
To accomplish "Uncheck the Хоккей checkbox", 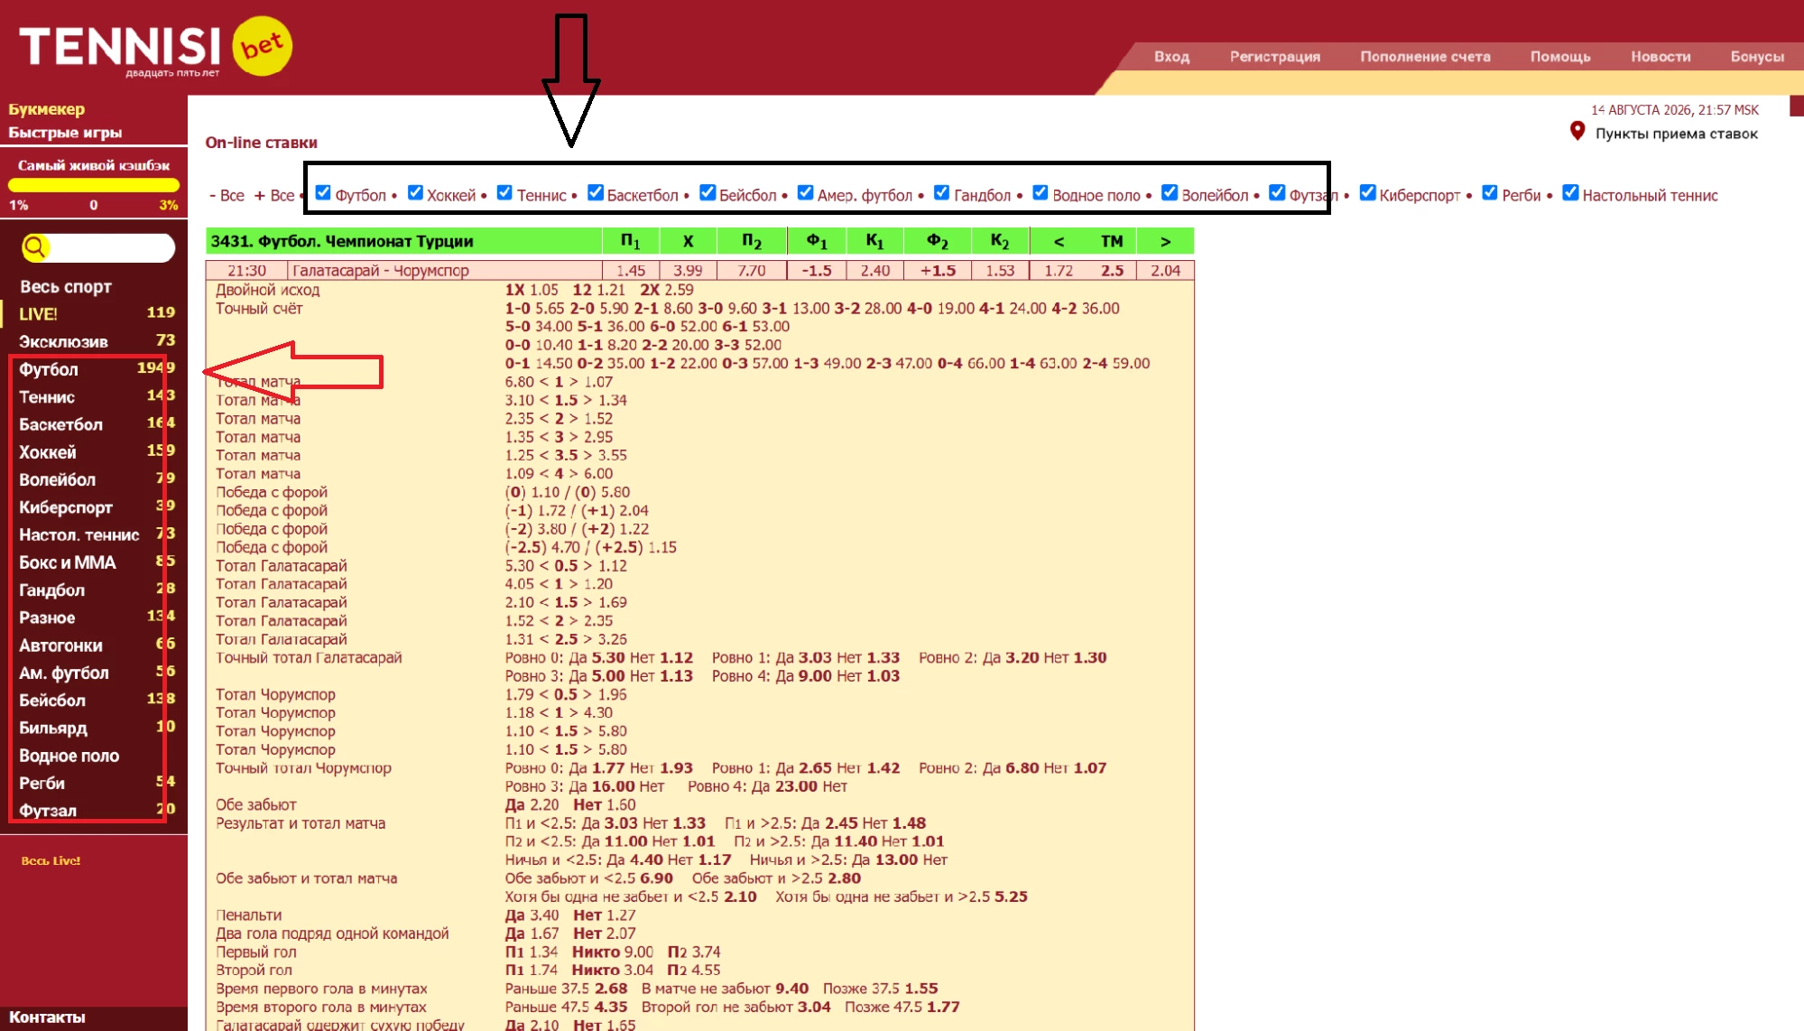I will tap(415, 193).
